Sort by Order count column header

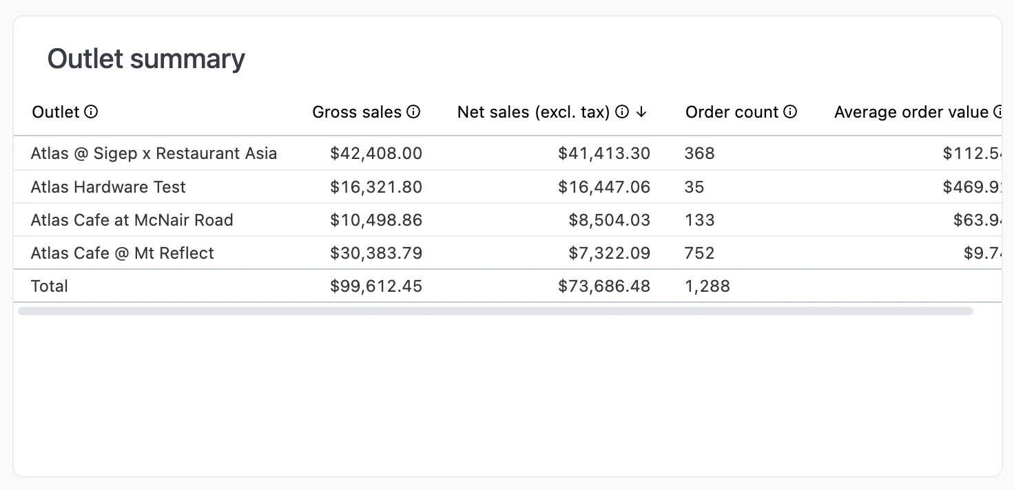[730, 111]
